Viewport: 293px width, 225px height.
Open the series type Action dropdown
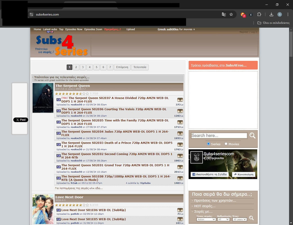206,219
